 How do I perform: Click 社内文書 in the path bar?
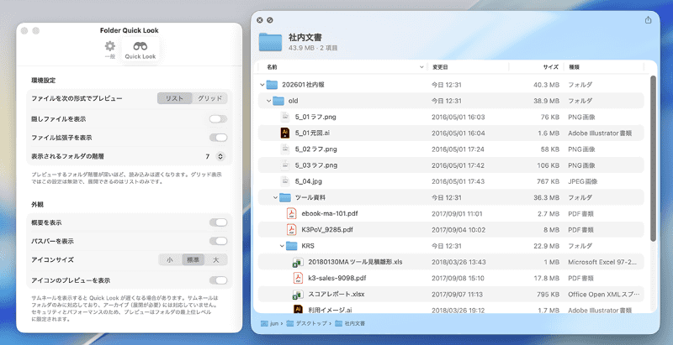tap(354, 324)
